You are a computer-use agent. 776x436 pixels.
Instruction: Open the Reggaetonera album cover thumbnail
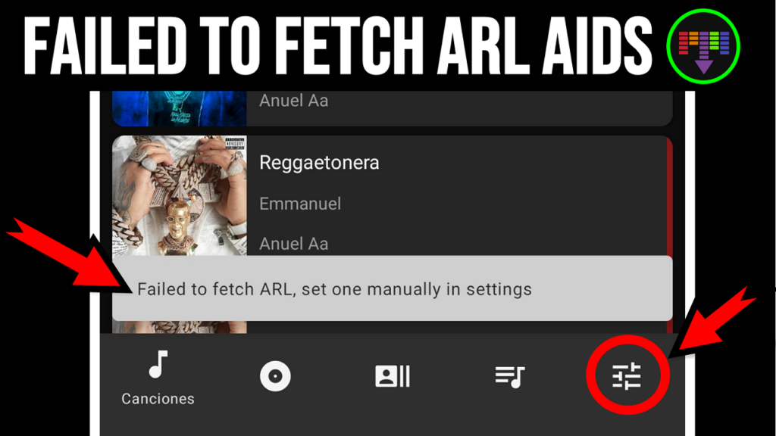coord(179,196)
